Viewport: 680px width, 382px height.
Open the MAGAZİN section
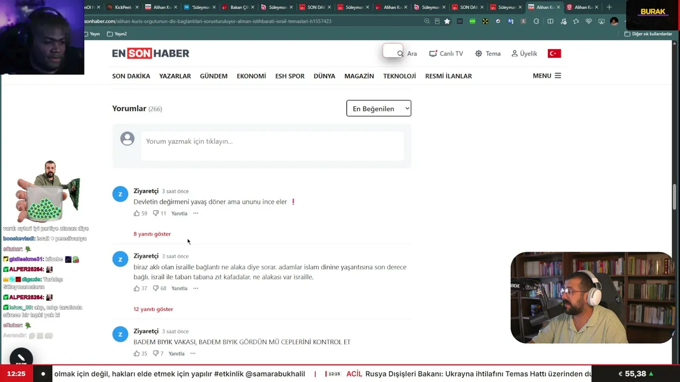coord(359,76)
